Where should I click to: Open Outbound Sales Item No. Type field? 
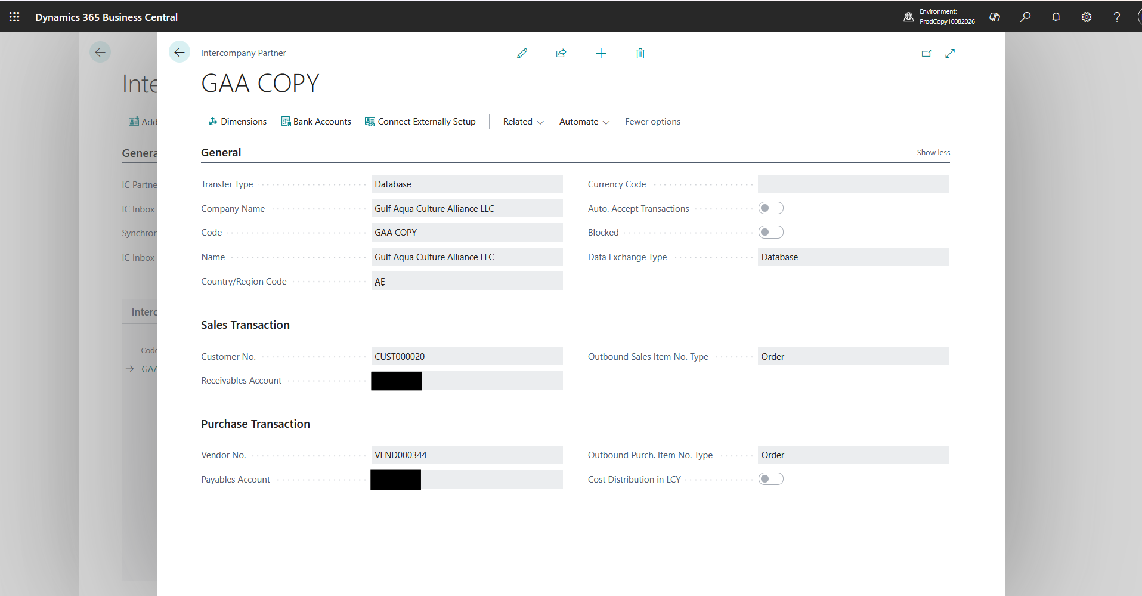click(x=853, y=356)
